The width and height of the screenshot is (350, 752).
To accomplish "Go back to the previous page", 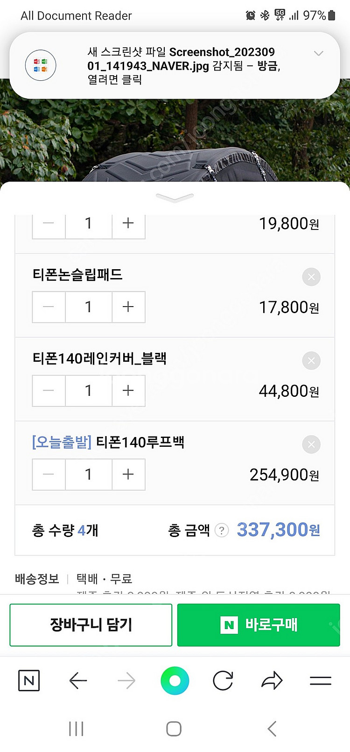I will coord(78,680).
